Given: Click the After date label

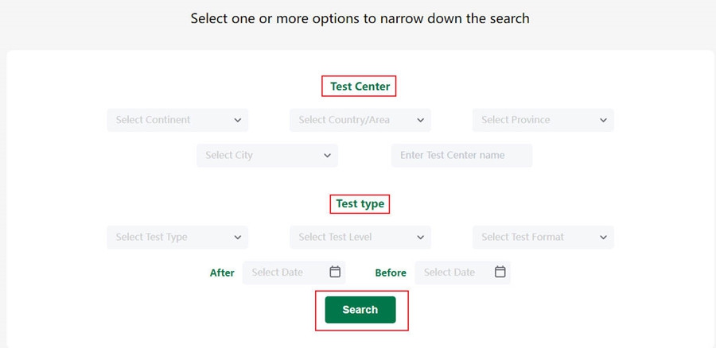Looking at the screenshot, I should tap(222, 273).
